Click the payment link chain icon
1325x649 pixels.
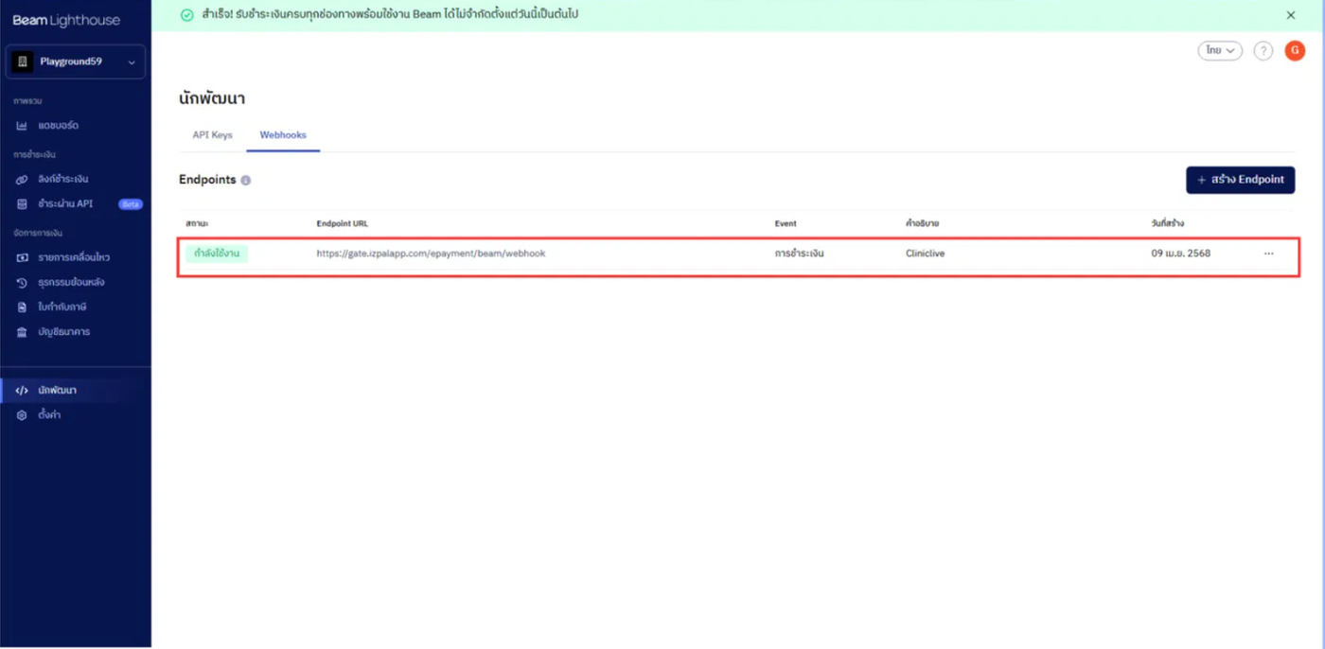pyautogui.click(x=22, y=179)
